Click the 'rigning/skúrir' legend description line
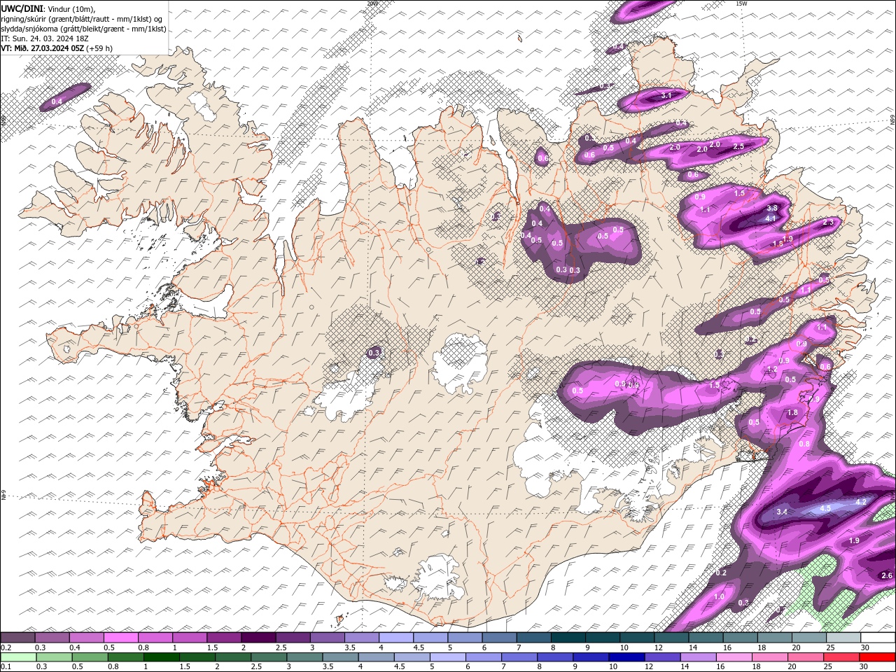This screenshot has height=672, width=896. click(80, 18)
